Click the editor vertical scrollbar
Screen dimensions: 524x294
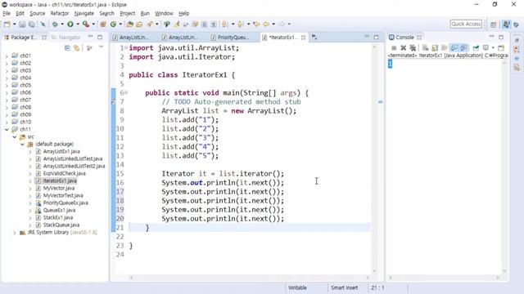pyautogui.click(x=374, y=159)
